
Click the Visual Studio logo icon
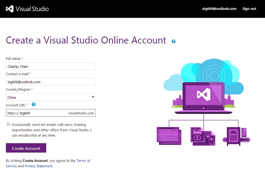(9, 9)
